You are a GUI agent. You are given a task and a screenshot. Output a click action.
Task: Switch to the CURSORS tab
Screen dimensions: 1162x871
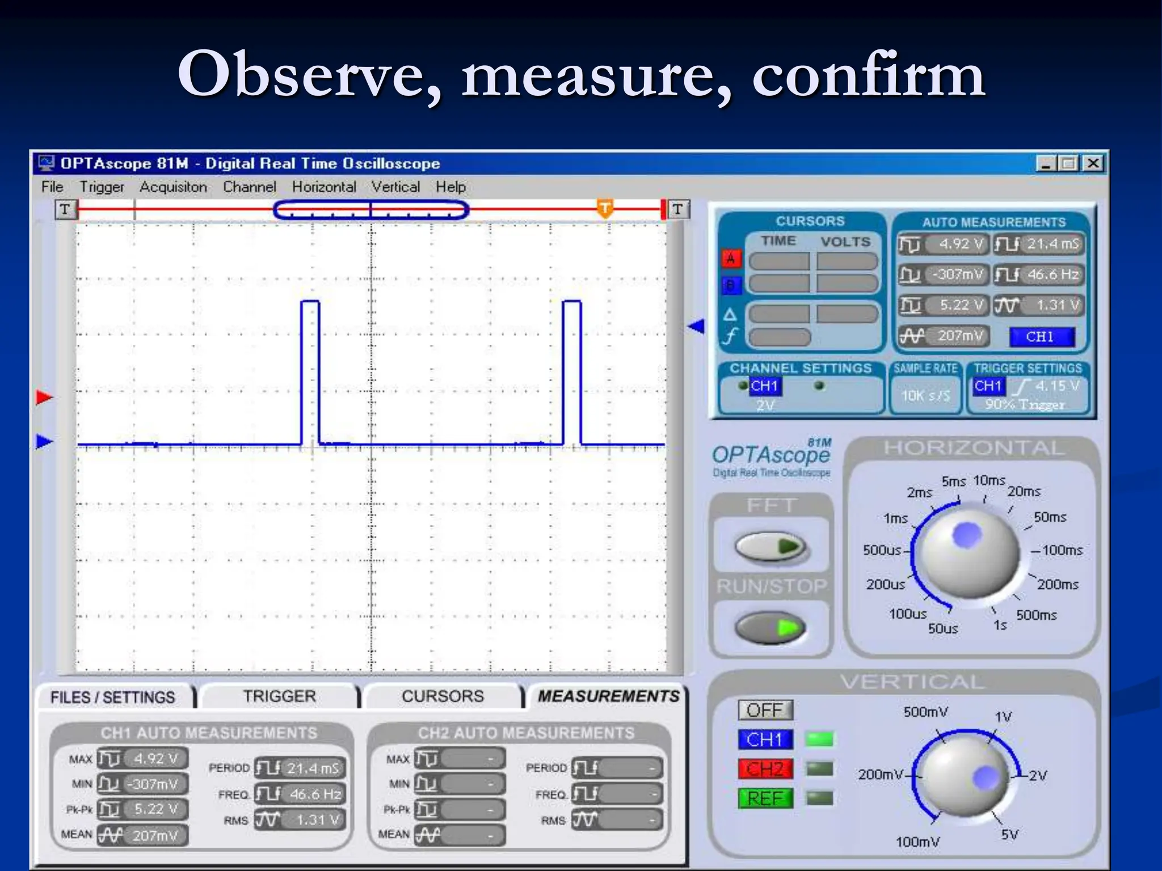tap(443, 696)
